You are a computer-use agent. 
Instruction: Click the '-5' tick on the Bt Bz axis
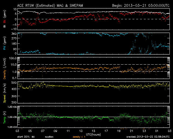(14, 25)
